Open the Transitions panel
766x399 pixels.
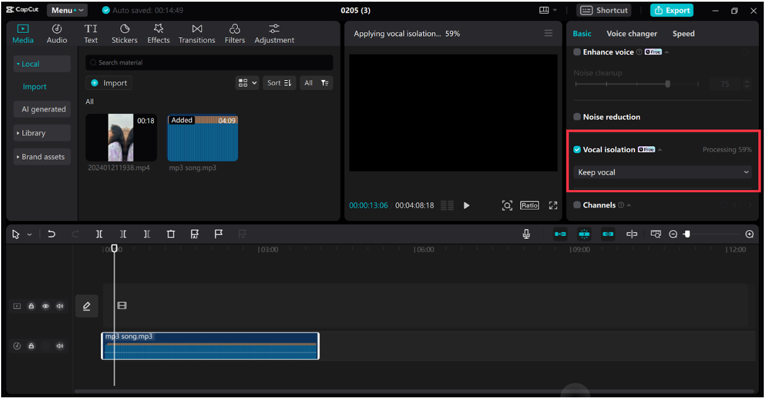click(x=197, y=34)
